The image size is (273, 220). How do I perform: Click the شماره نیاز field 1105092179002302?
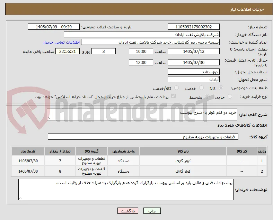[x=194, y=27]
